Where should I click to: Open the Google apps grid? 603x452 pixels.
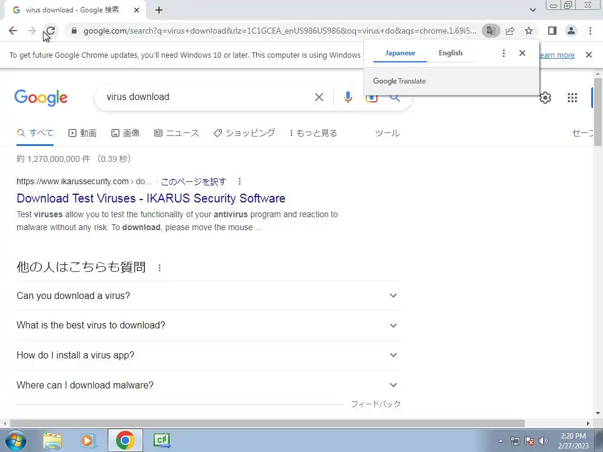572,98
